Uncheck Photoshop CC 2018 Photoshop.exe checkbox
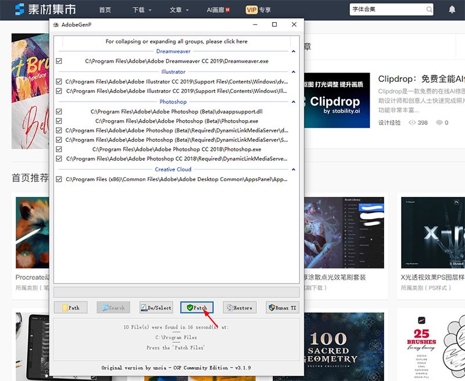465x381 pixels. coord(59,149)
